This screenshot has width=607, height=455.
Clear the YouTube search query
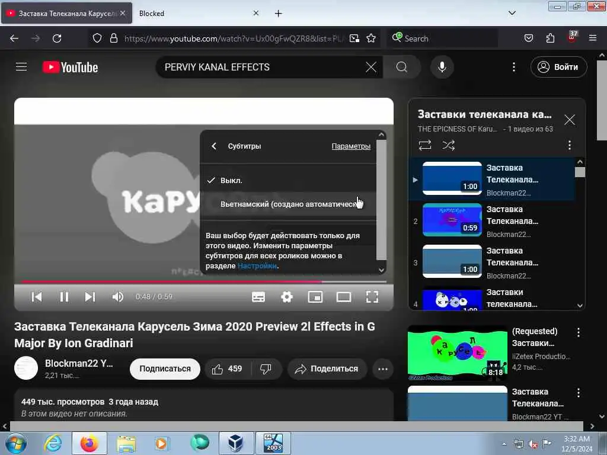370,67
